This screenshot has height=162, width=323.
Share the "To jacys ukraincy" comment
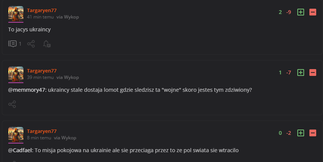click(31, 44)
